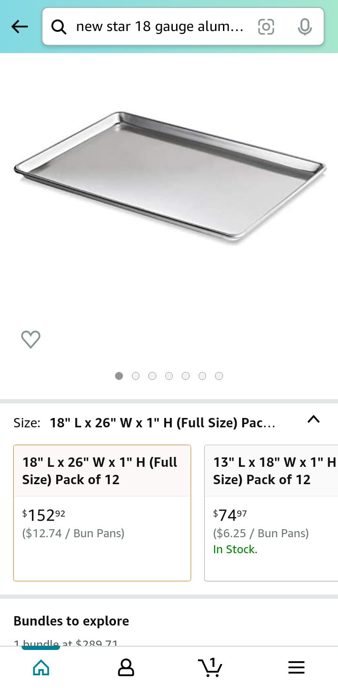Open the baking sheet product image
The width and height of the screenshot is (338, 688).
coord(170,178)
